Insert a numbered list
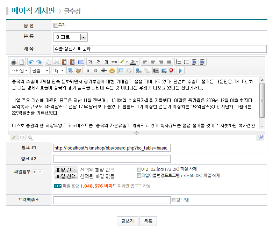This screenshot has height=226, width=273. 178,62
